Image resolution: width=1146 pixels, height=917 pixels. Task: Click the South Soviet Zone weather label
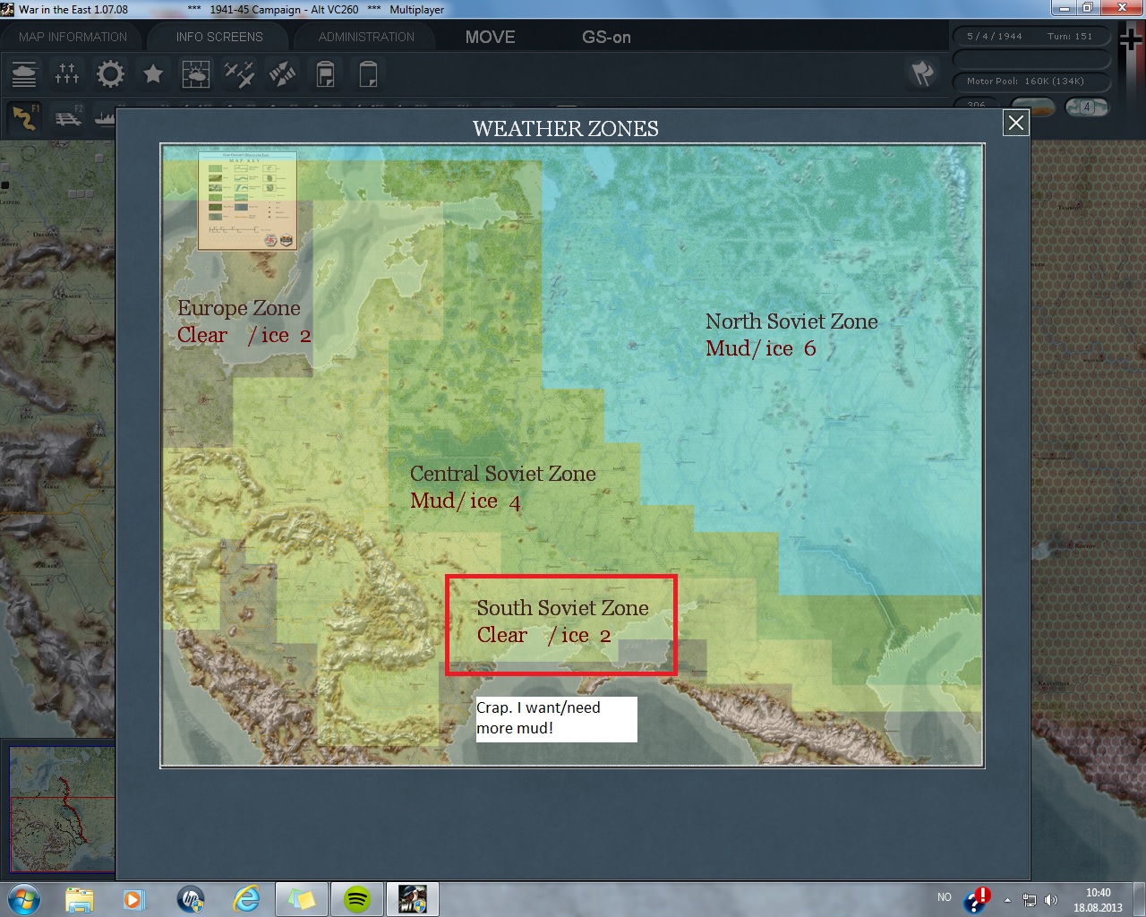coord(562,621)
